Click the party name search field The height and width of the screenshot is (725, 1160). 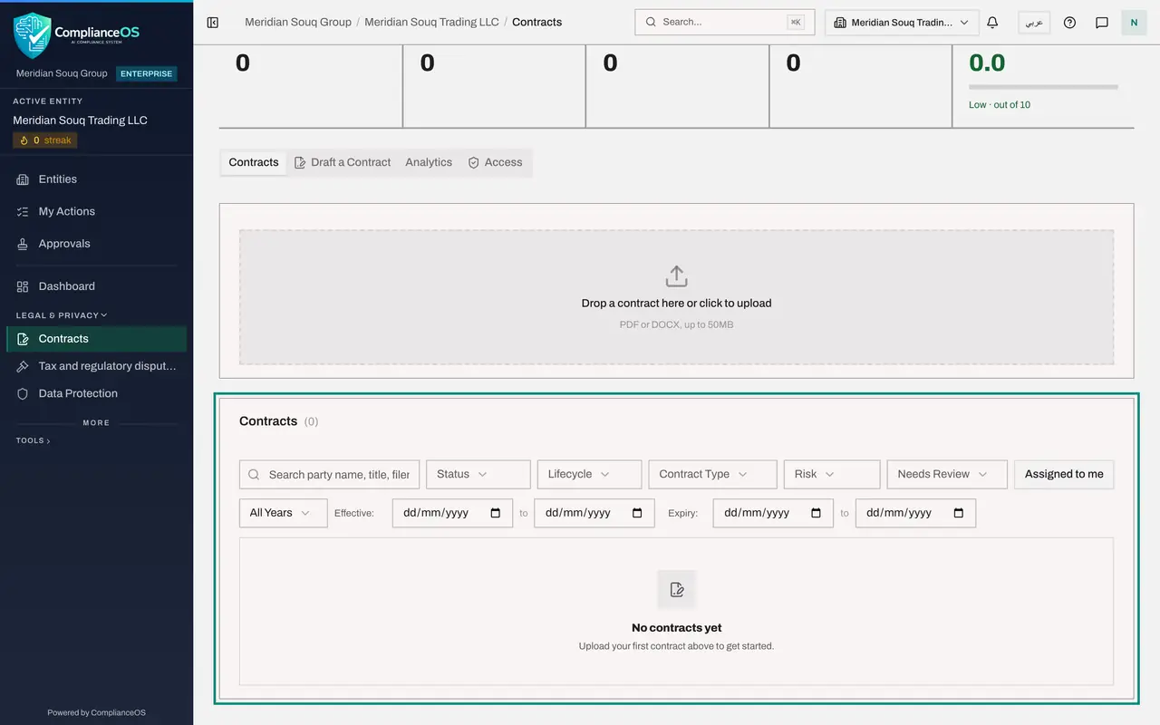point(330,474)
